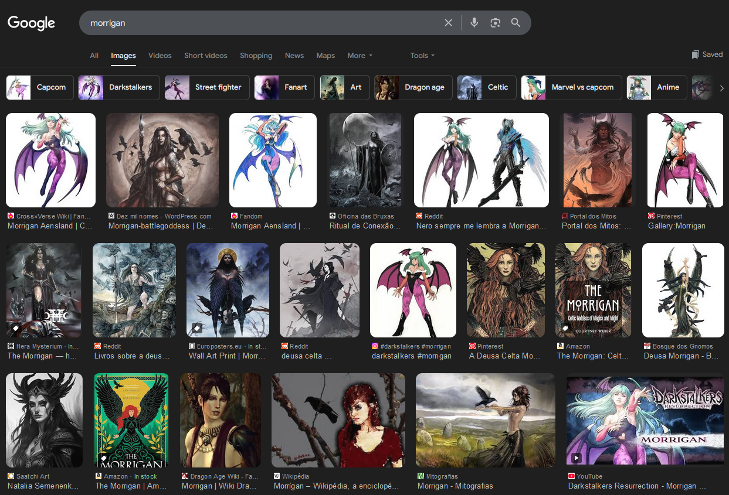Click 'Morrigan | Wiki Dra...' caption link
729x495 pixels.
click(220, 486)
